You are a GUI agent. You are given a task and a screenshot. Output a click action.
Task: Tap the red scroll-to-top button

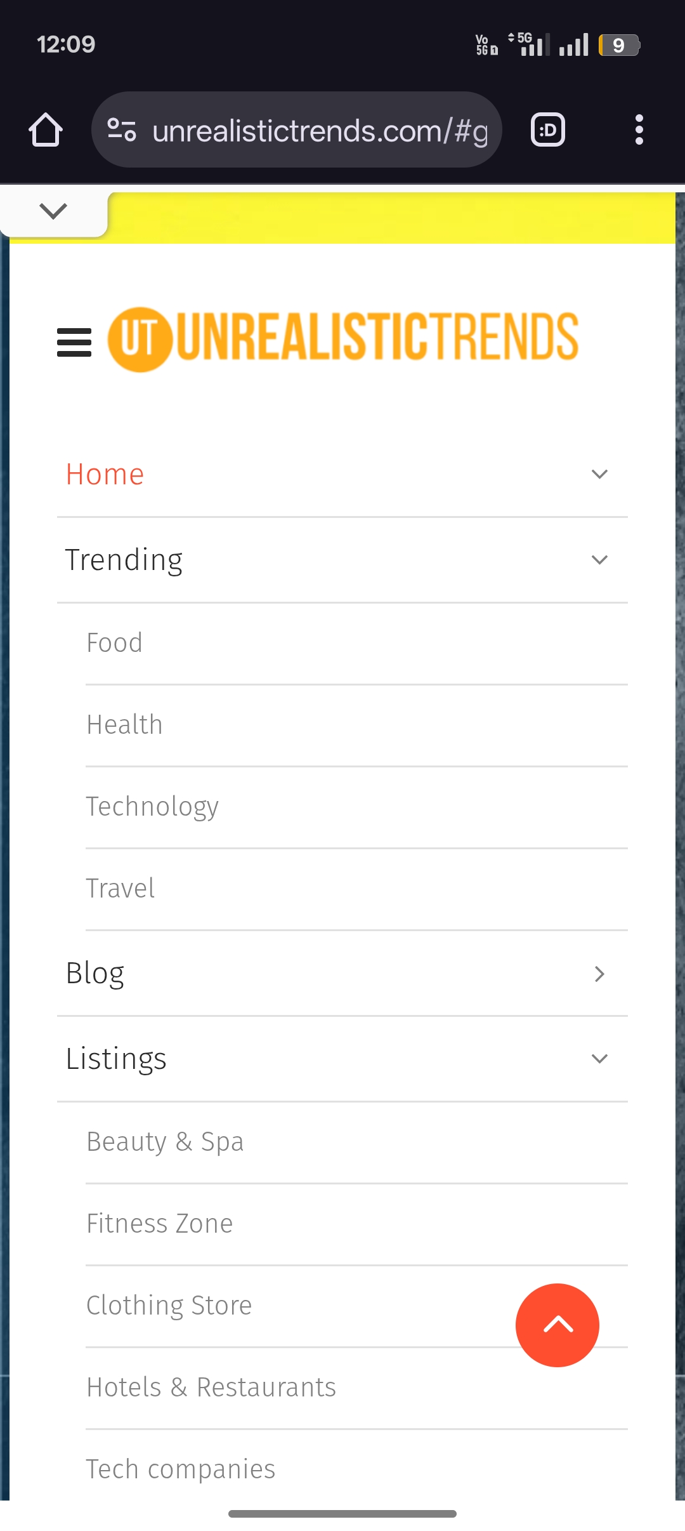[557, 1325]
